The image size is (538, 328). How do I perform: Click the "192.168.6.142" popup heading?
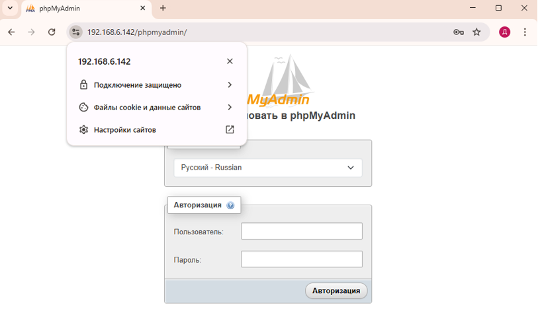coord(105,61)
